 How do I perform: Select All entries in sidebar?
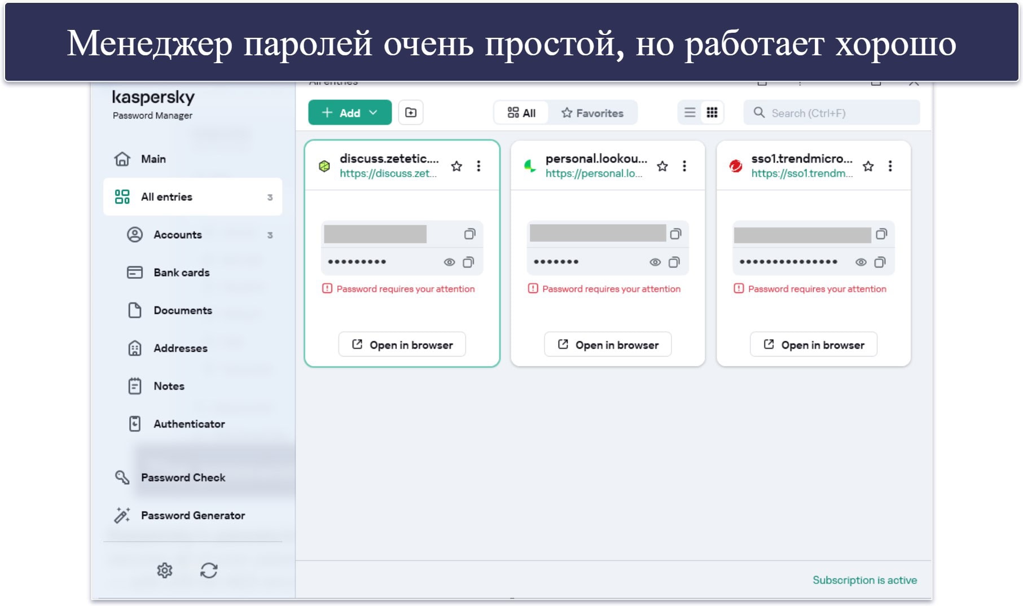[192, 197]
